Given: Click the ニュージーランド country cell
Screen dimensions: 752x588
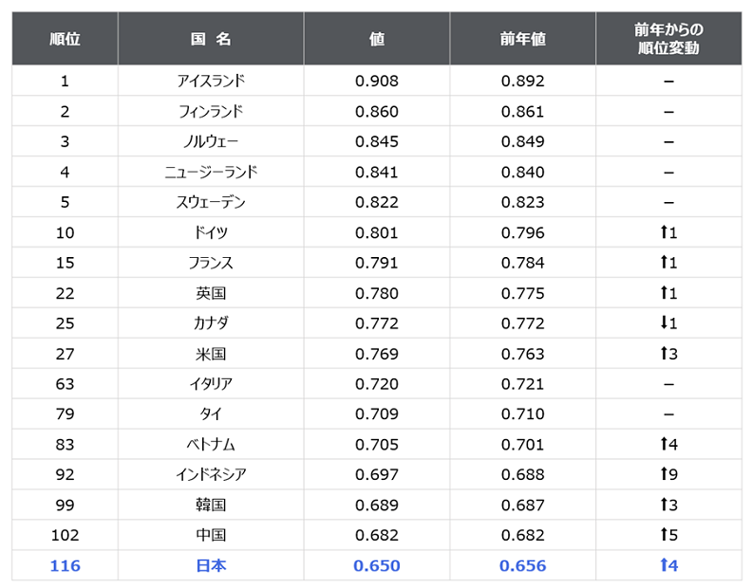Looking at the screenshot, I should (x=211, y=172).
